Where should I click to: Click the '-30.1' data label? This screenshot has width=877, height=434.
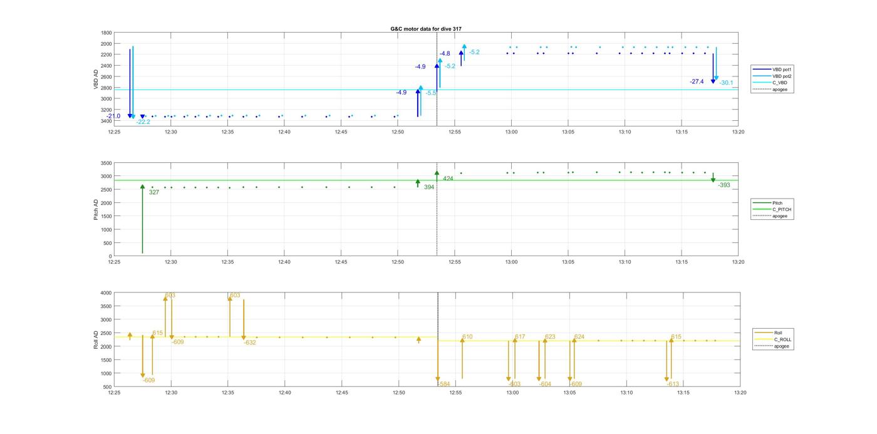pyautogui.click(x=726, y=83)
